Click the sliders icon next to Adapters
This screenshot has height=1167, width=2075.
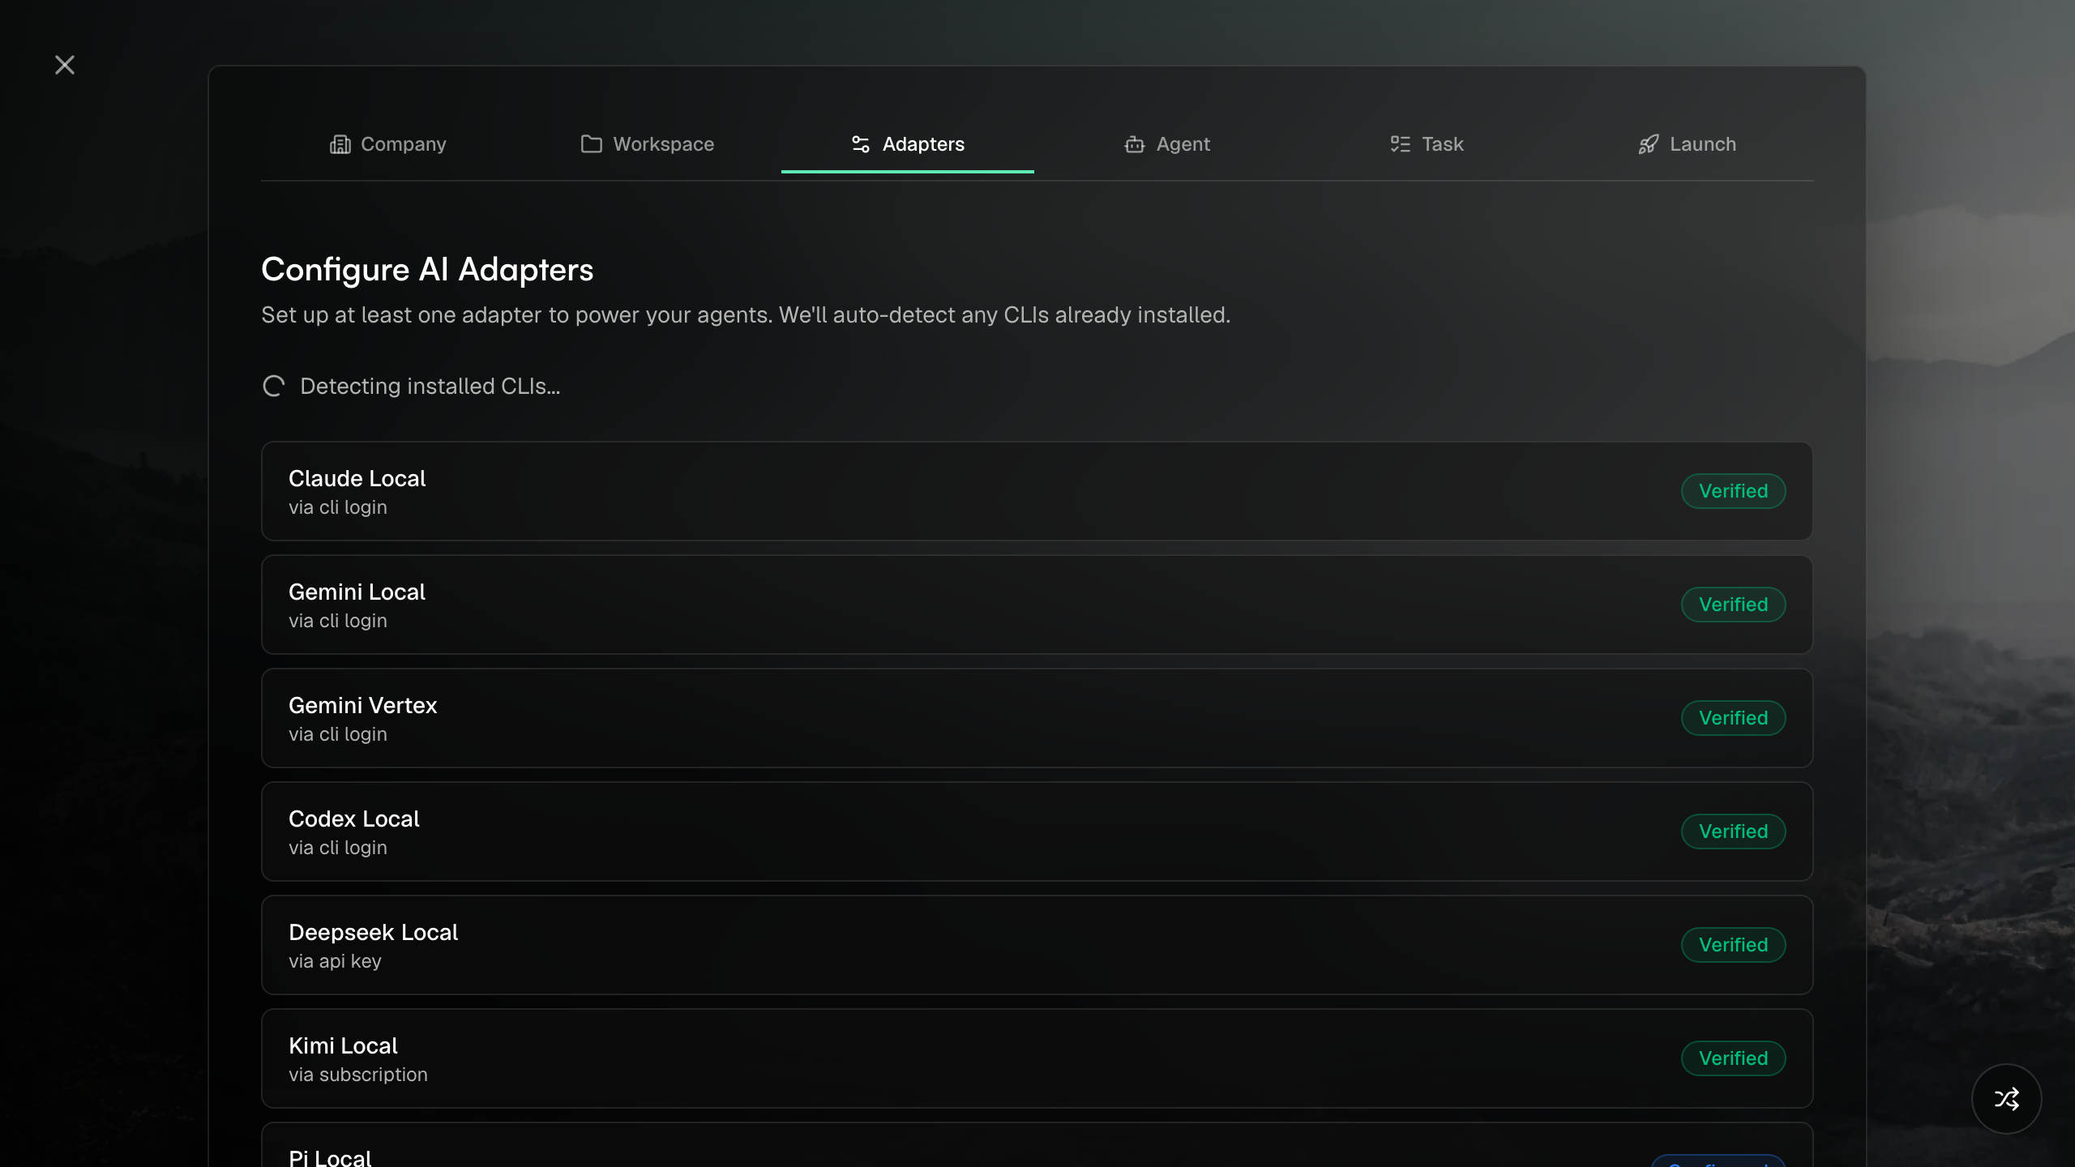pyautogui.click(x=861, y=144)
